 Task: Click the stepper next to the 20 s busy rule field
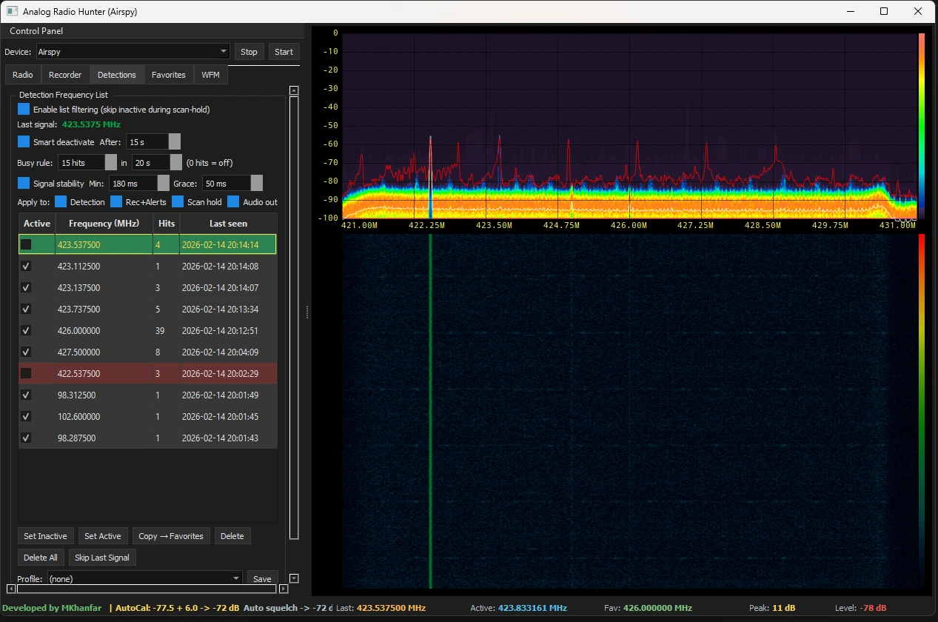pos(175,162)
